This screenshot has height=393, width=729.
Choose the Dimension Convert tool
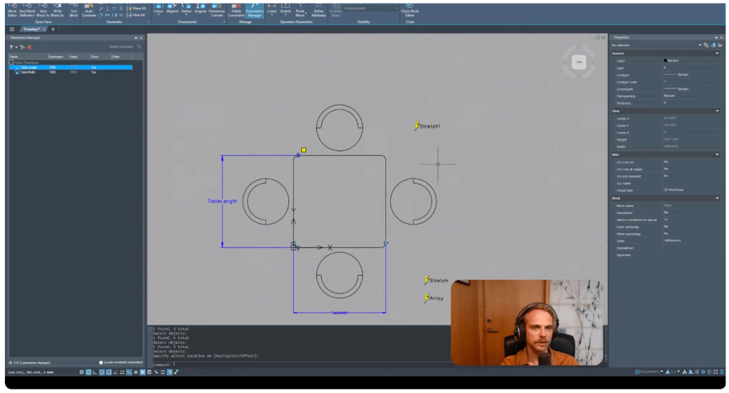click(x=216, y=11)
